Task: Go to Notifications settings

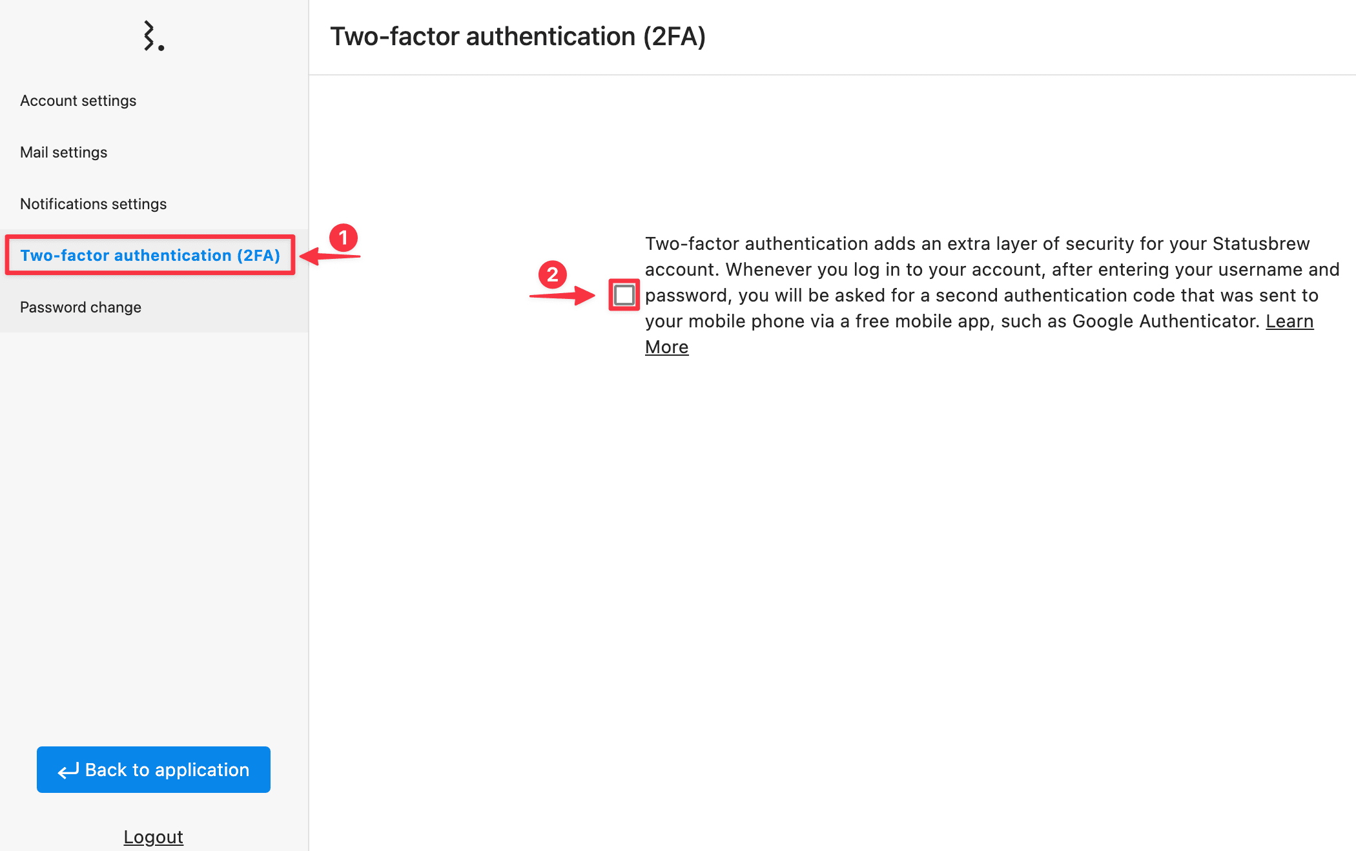Action: point(94,204)
